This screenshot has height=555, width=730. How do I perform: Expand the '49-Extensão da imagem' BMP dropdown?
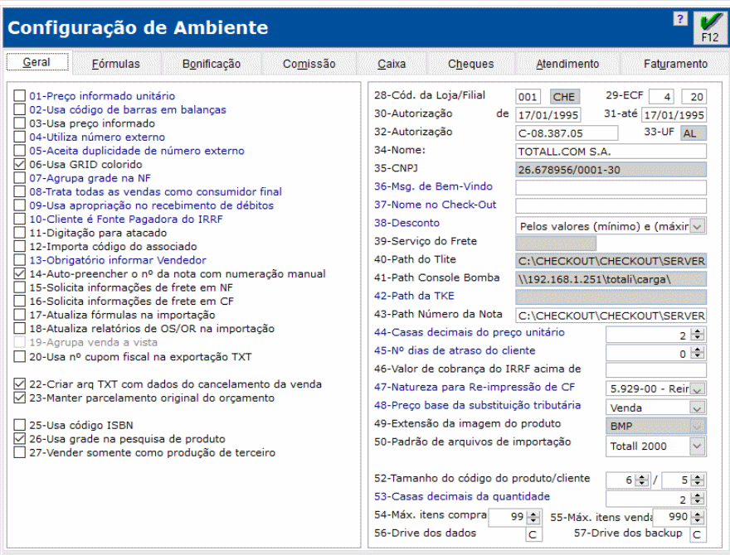pyautogui.click(x=695, y=427)
